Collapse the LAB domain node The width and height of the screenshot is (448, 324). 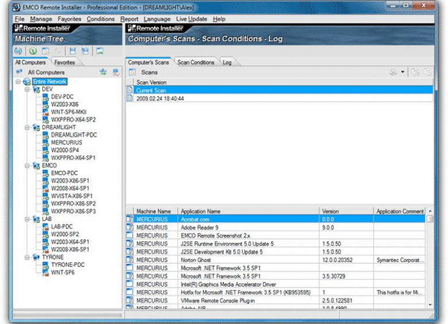[x=27, y=219]
